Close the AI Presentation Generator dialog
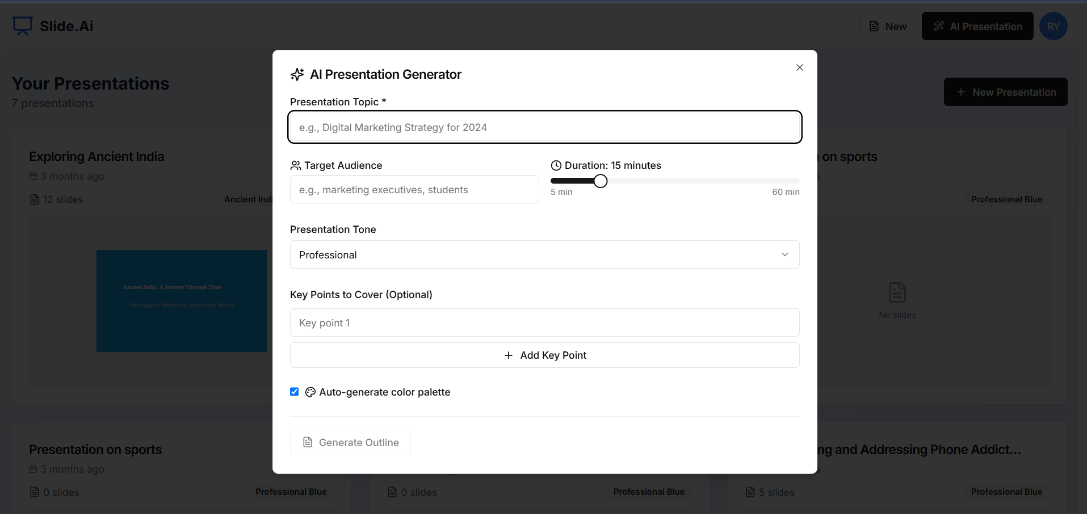 pyautogui.click(x=799, y=67)
